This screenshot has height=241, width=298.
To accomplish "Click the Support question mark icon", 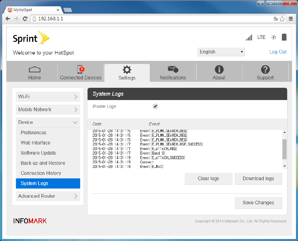I will click(265, 70).
